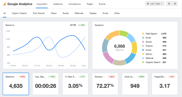Click the Direct legend label

point(148,50)
